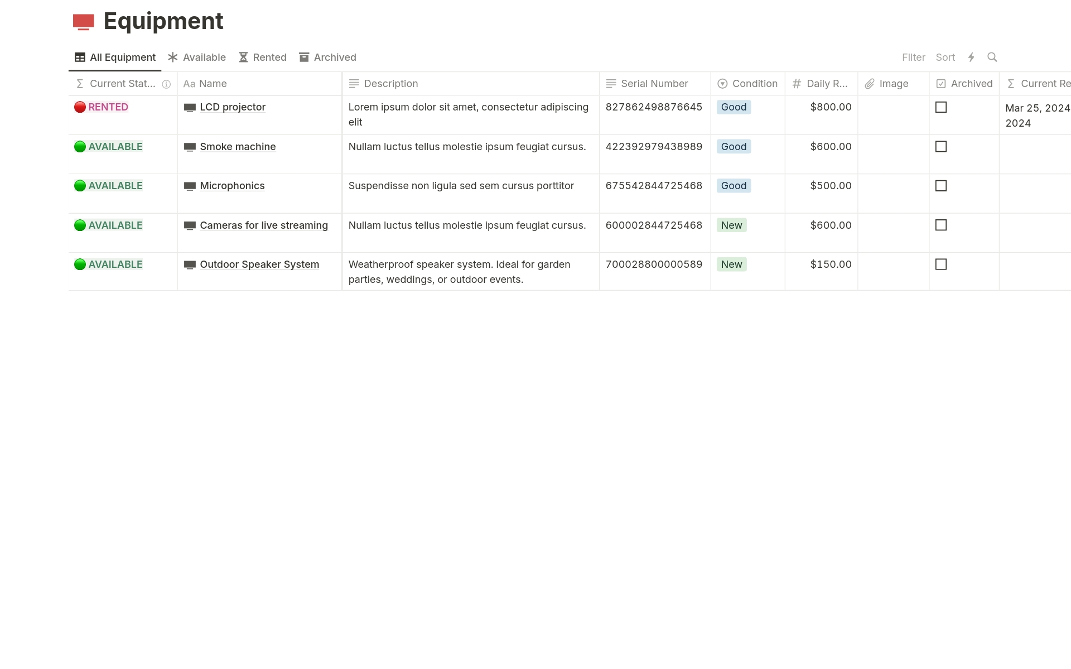Click the Equipment page title

pos(163,21)
